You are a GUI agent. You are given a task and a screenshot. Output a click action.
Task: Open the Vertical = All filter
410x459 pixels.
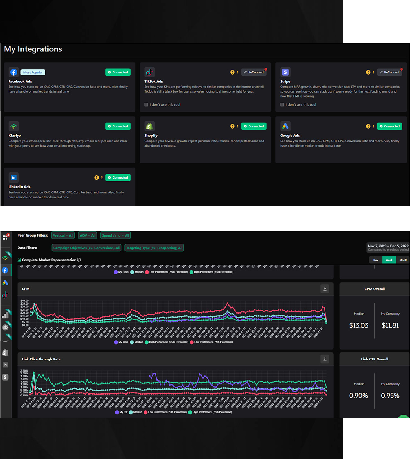[63, 235]
